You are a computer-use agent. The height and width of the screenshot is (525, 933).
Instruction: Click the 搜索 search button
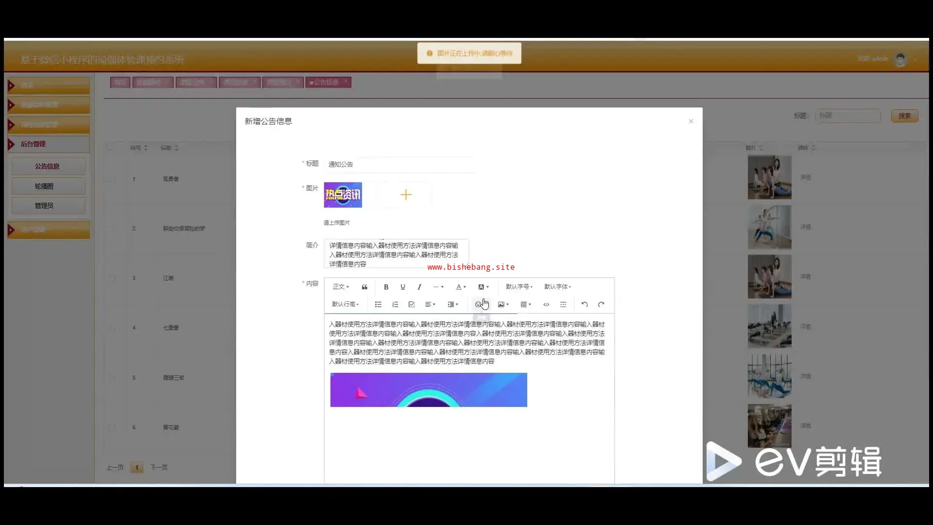904,116
